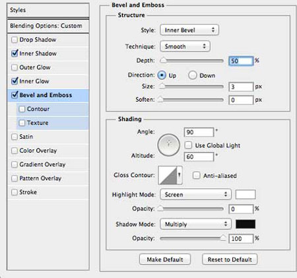The height and width of the screenshot is (278, 297).
Task: Select the Contour sub-item in styles list
Action: pyautogui.click(x=53, y=109)
